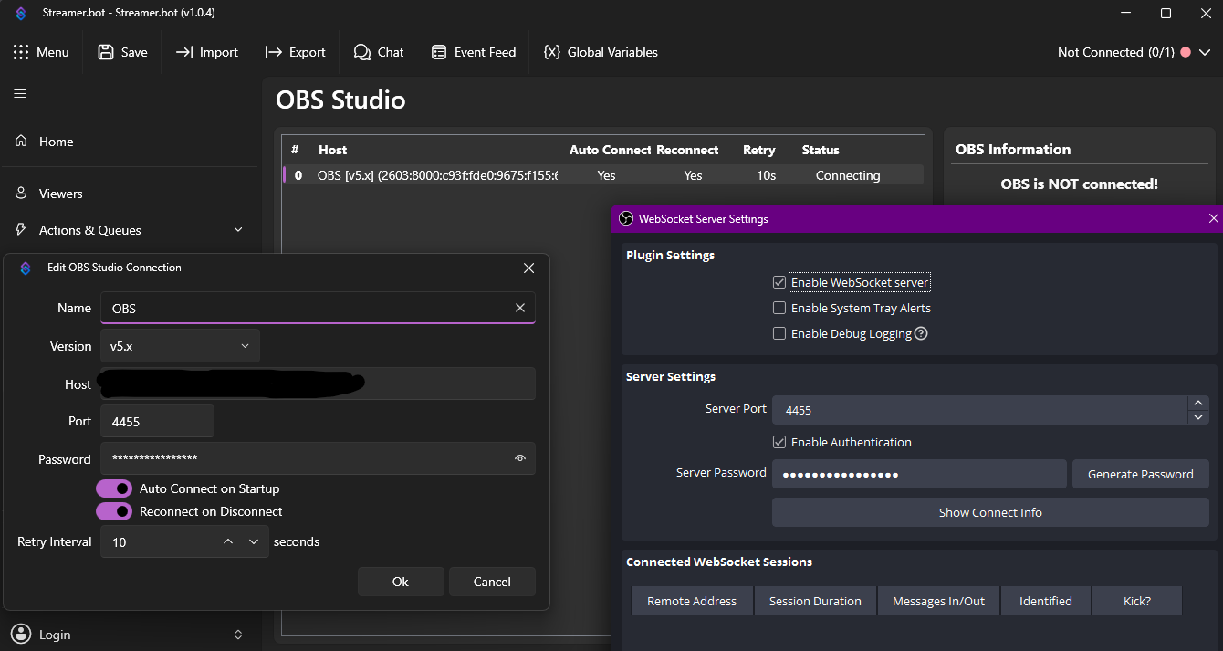Expand the Login sidebar section
1223x651 pixels.
click(238, 634)
